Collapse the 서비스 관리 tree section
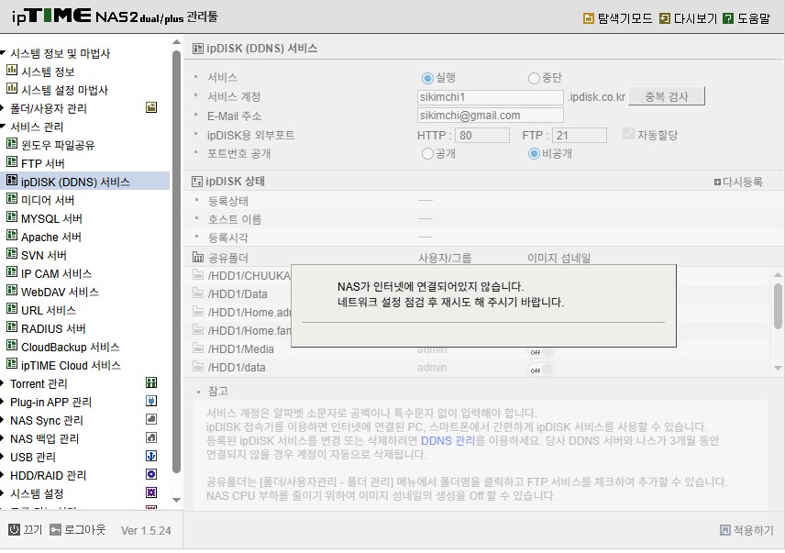 coord(3,127)
